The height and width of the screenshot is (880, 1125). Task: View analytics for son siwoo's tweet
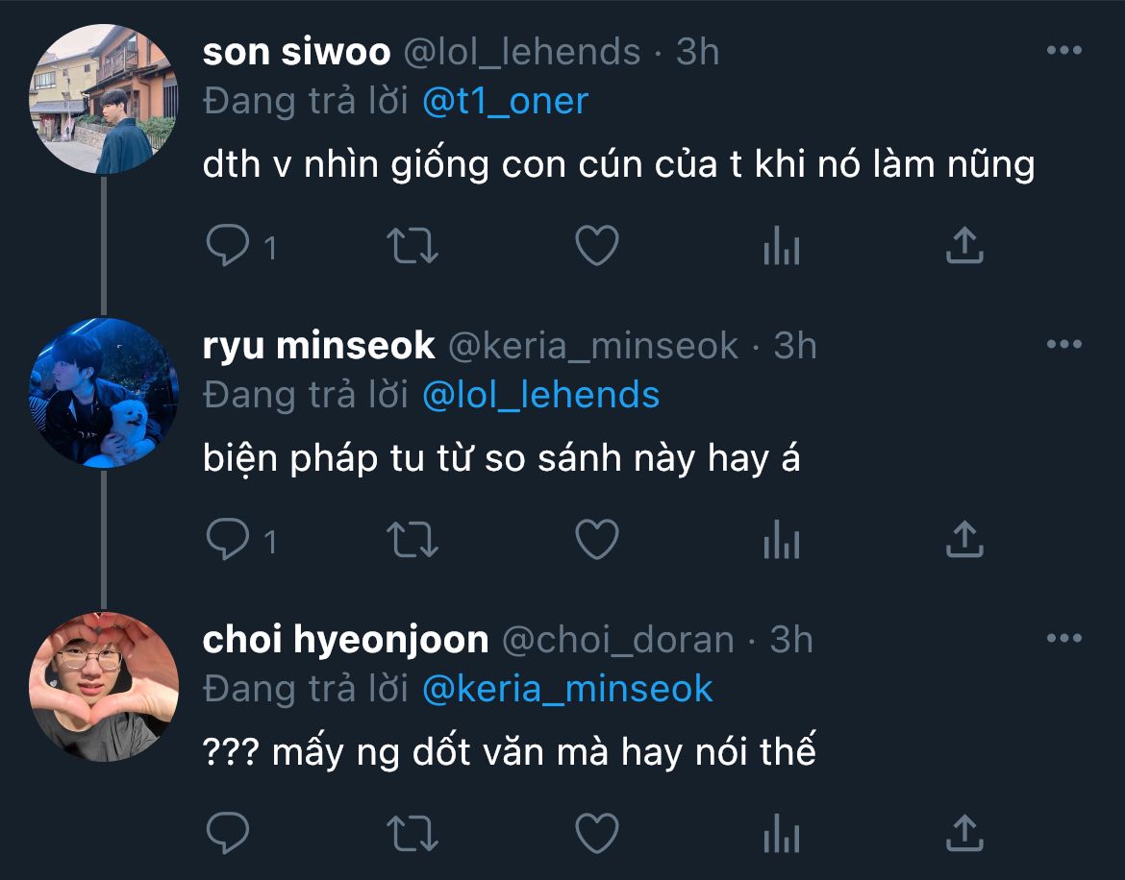pos(781,247)
